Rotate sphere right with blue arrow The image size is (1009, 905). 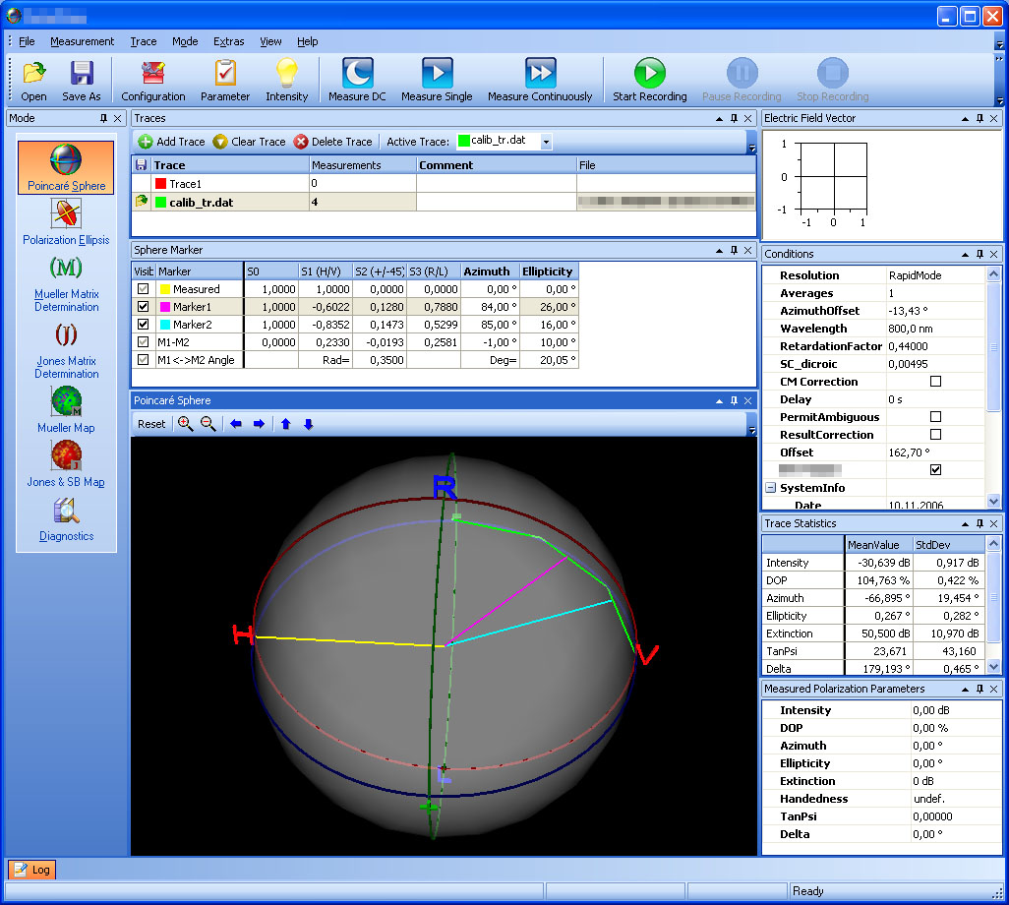pos(259,424)
